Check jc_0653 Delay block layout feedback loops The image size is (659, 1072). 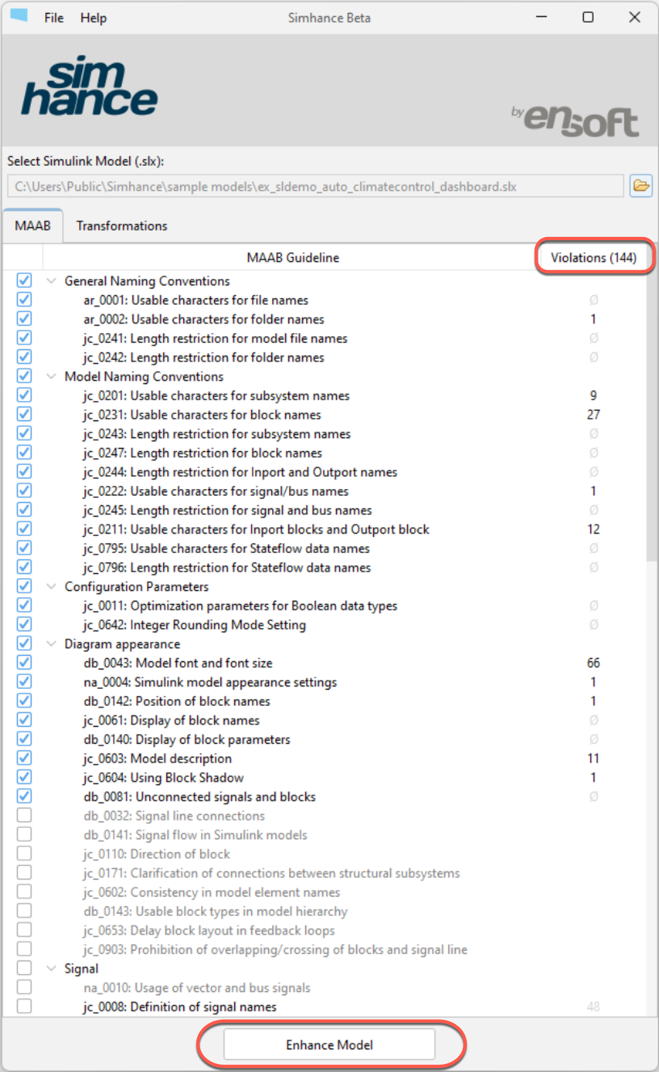[24, 930]
